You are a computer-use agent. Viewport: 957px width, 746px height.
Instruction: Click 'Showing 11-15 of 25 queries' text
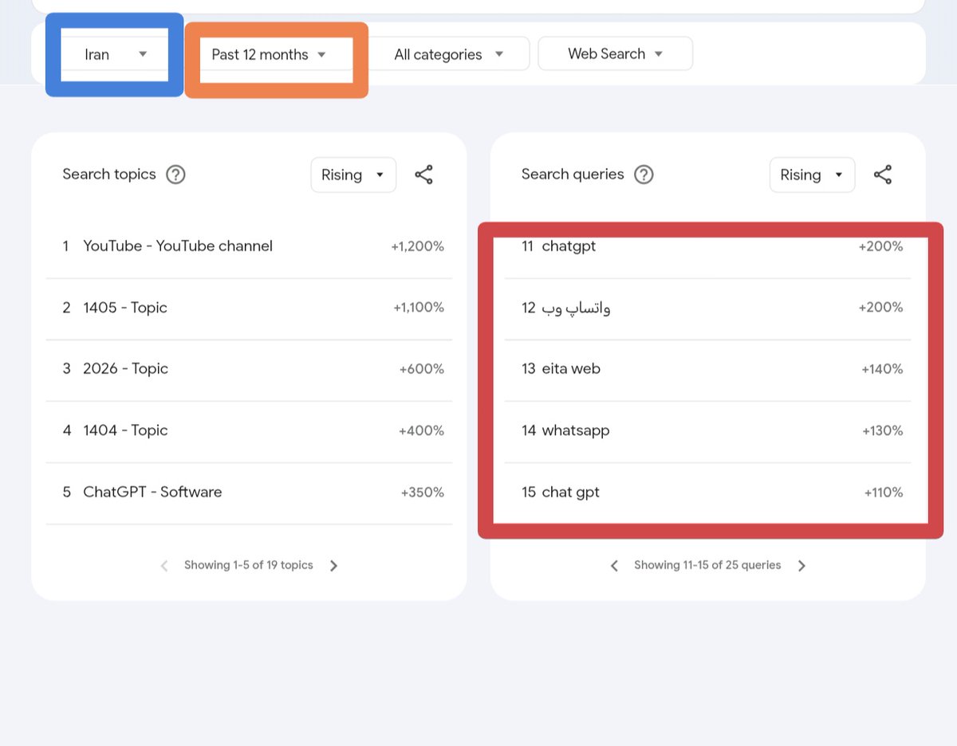tap(707, 565)
